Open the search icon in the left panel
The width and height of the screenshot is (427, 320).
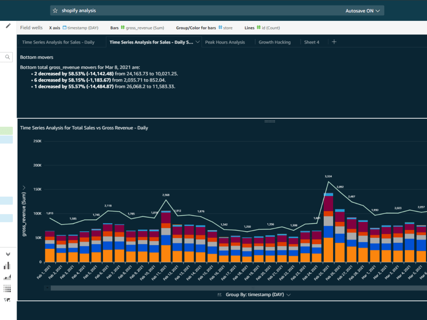tap(6, 57)
